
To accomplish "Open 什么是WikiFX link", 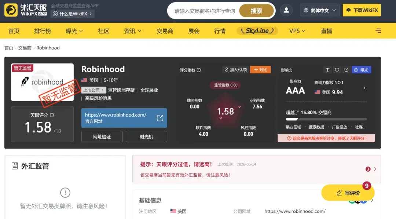I will click(73, 14).
